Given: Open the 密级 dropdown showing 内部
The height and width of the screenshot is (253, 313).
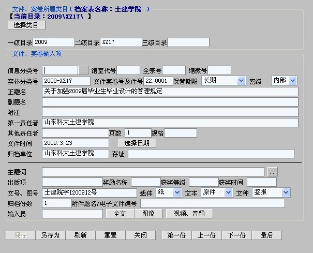Looking at the screenshot, I should tap(284, 81).
